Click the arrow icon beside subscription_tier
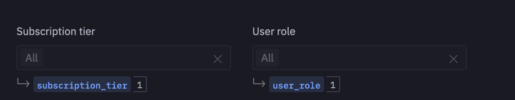 pos(23,83)
